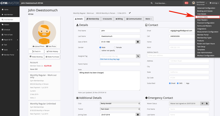This screenshot has width=220, height=116.
Task: Click the member avatar photo
Action: pos(44,33)
